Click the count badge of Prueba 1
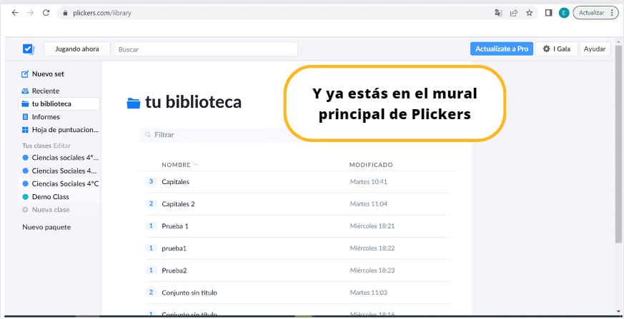 151,226
